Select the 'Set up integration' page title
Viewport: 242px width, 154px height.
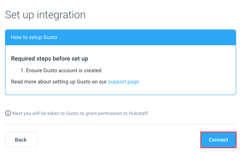45,15
